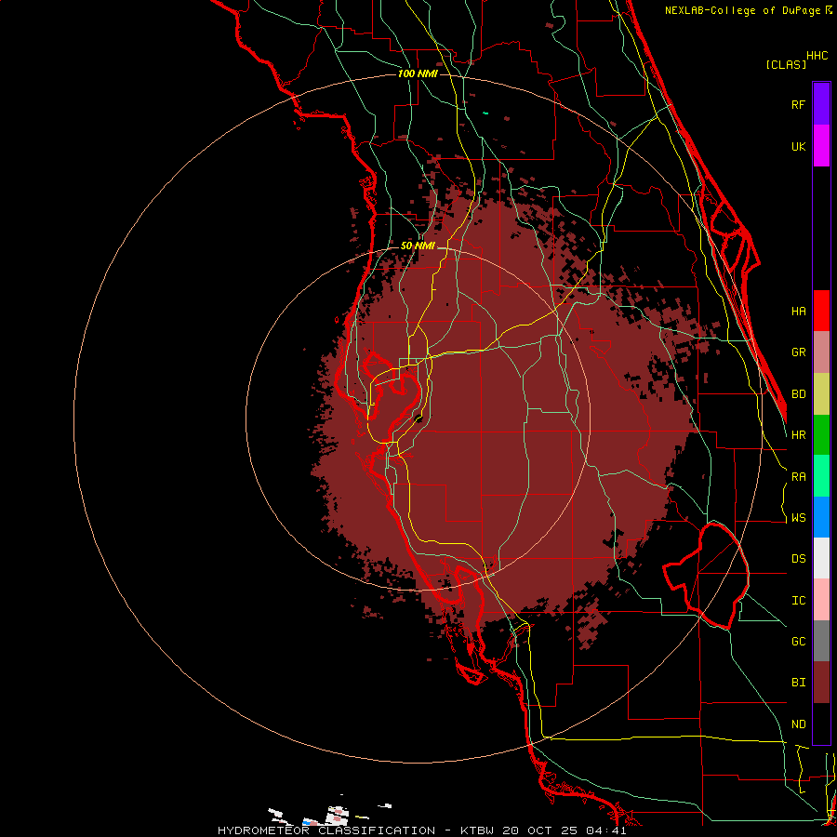
Task: Click the "GC" legend label
Action: 798,642
